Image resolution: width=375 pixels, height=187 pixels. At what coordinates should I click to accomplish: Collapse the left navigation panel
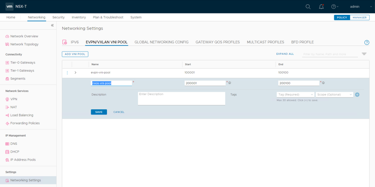[52, 25]
